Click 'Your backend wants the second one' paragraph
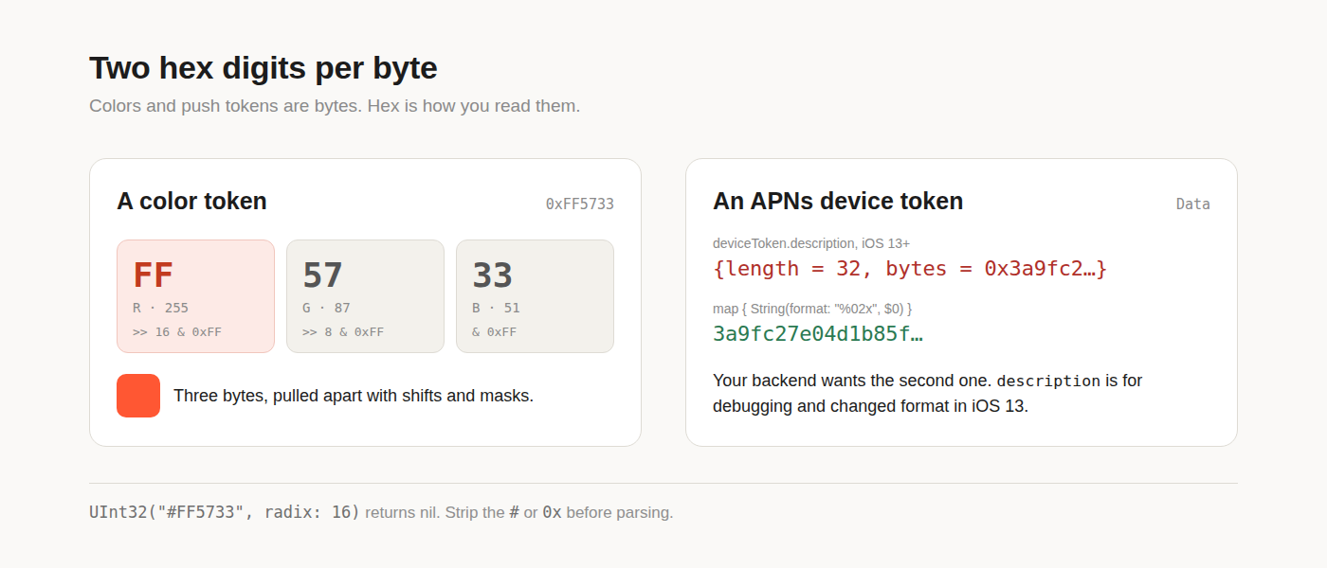This screenshot has width=1327, height=568. click(928, 394)
